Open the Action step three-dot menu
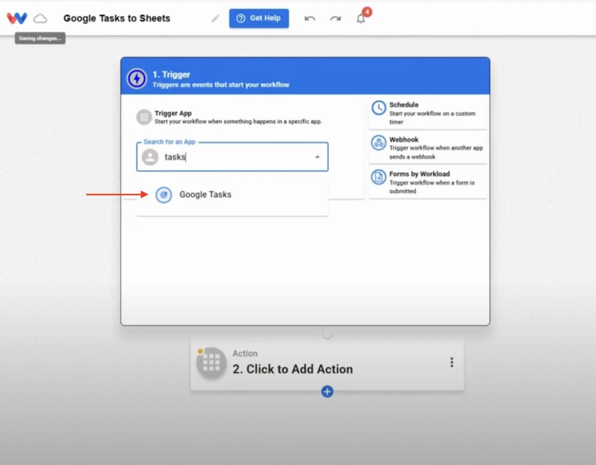596x465 pixels. click(x=452, y=363)
